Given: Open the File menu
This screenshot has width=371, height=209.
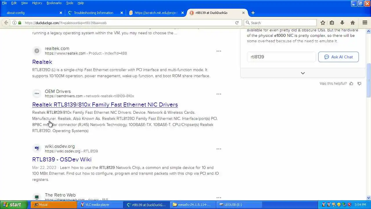Looking at the screenshot, I should click(4, 3).
